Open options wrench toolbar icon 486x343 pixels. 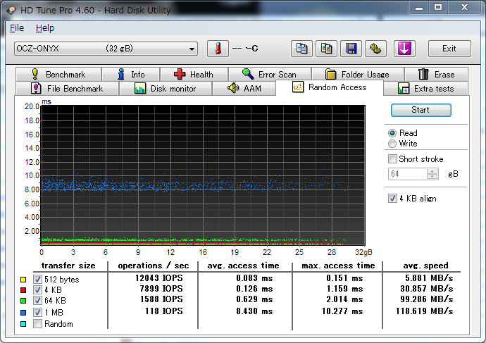[375, 49]
